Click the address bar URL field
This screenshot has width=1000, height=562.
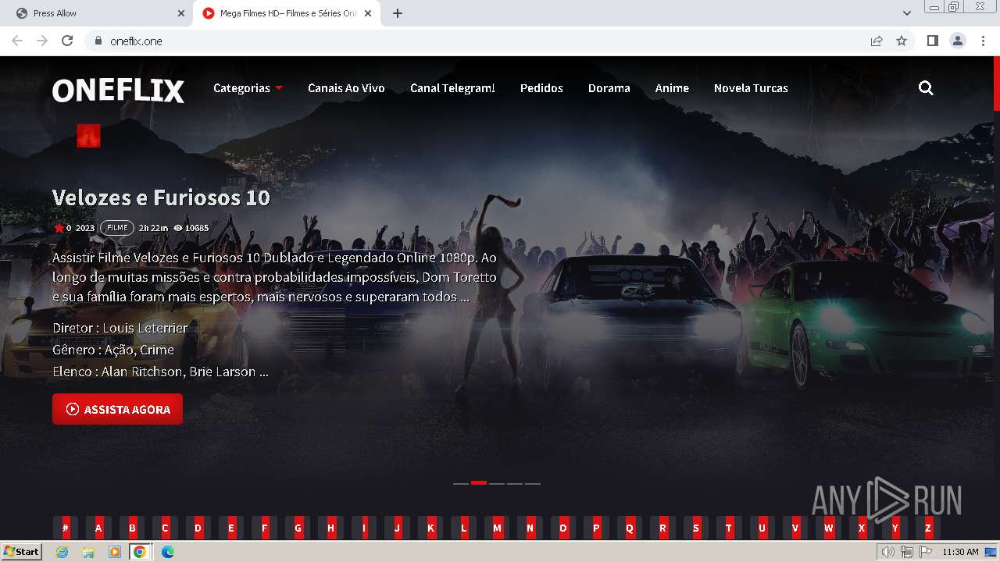[x=477, y=41]
